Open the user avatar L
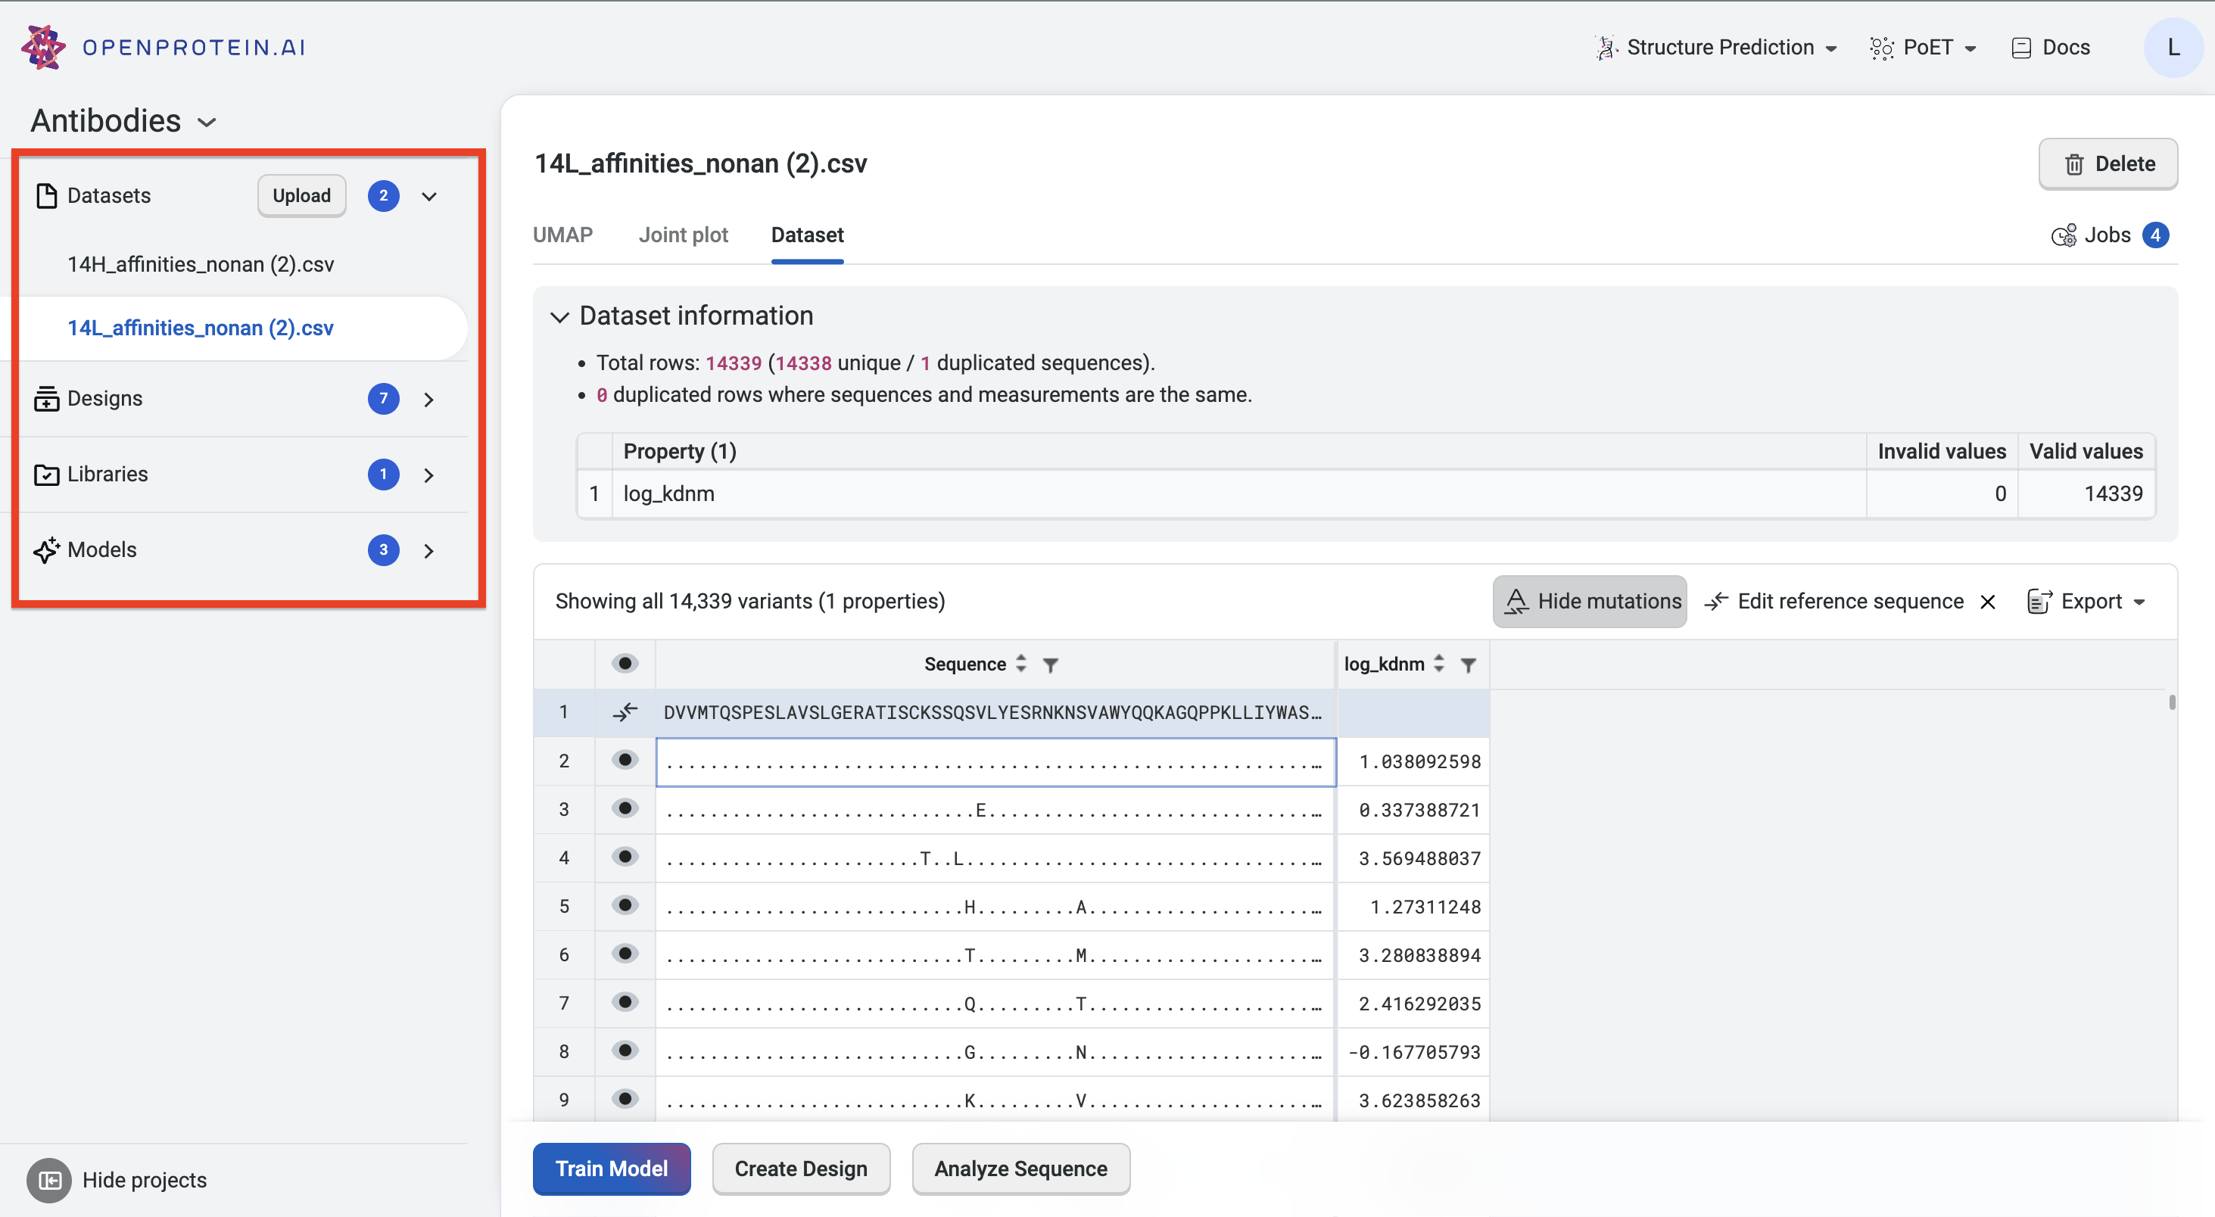 coord(2172,47)
